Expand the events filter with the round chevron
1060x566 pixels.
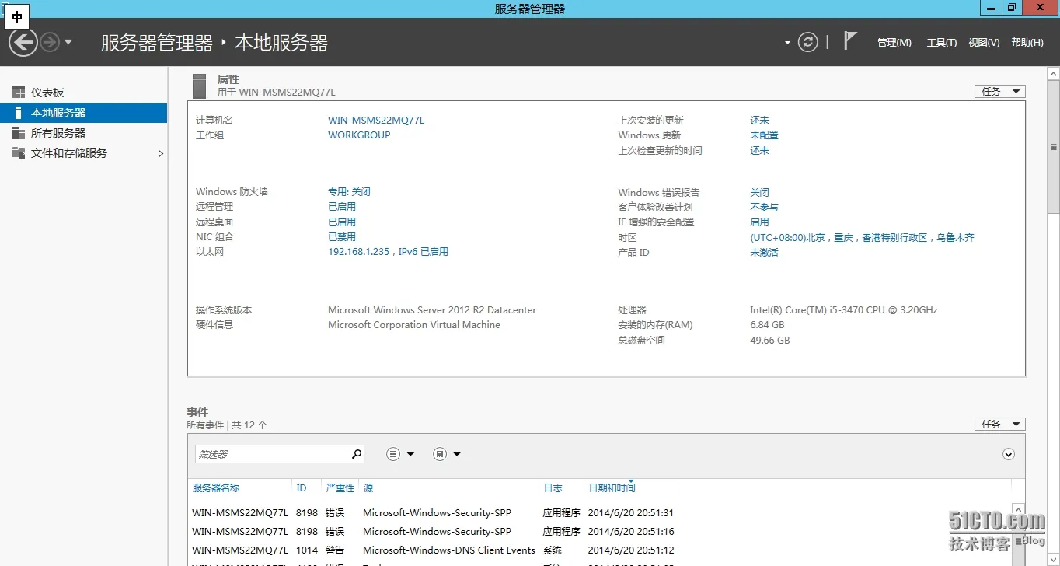1009,454
